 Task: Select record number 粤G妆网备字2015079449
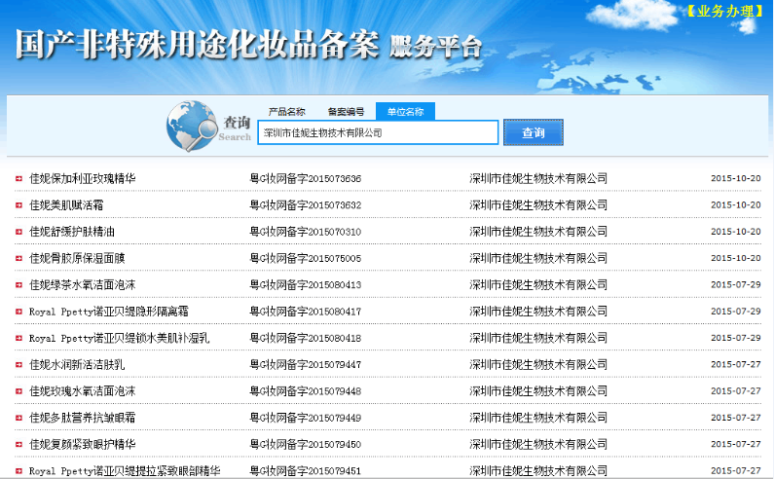click(306, 418)
